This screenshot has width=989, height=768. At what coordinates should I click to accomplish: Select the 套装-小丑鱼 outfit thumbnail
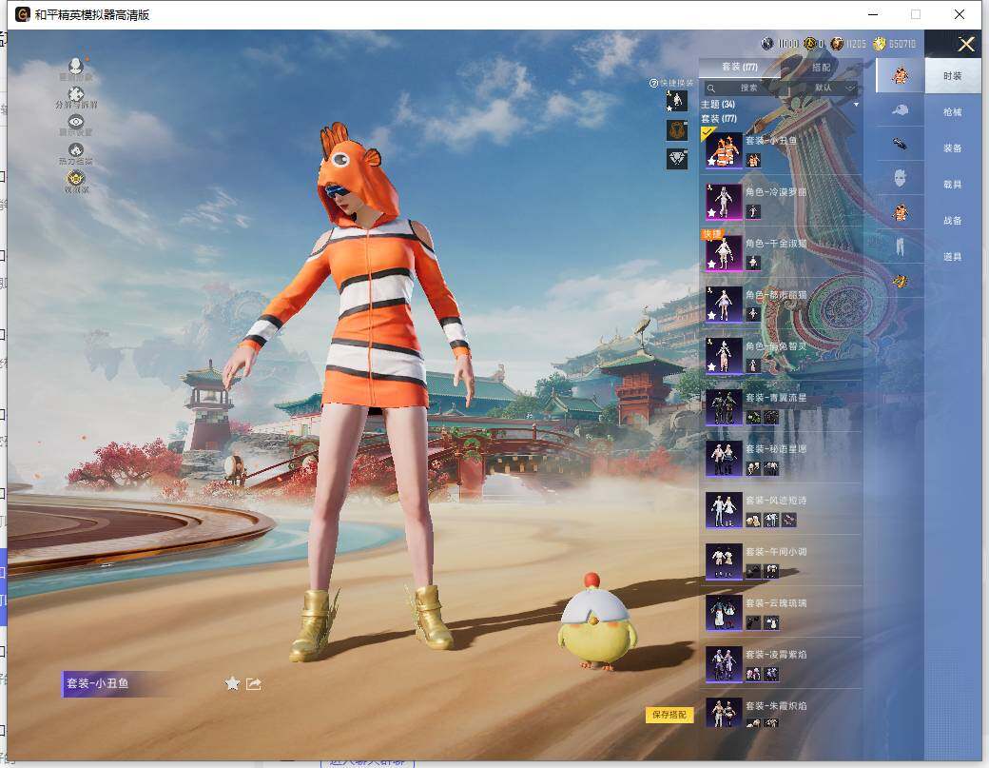tap(724, 150)
